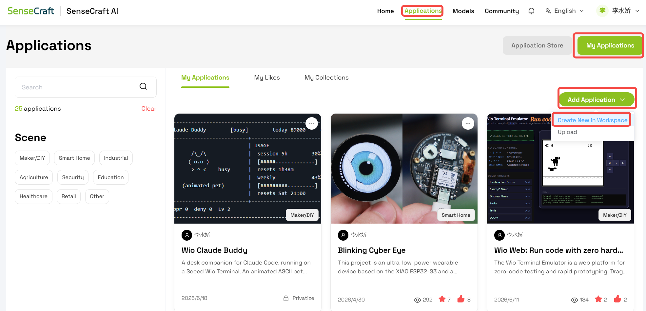Screen dimensions: 646x311
Task: Click the language translate icon
Action: [548, 11]
